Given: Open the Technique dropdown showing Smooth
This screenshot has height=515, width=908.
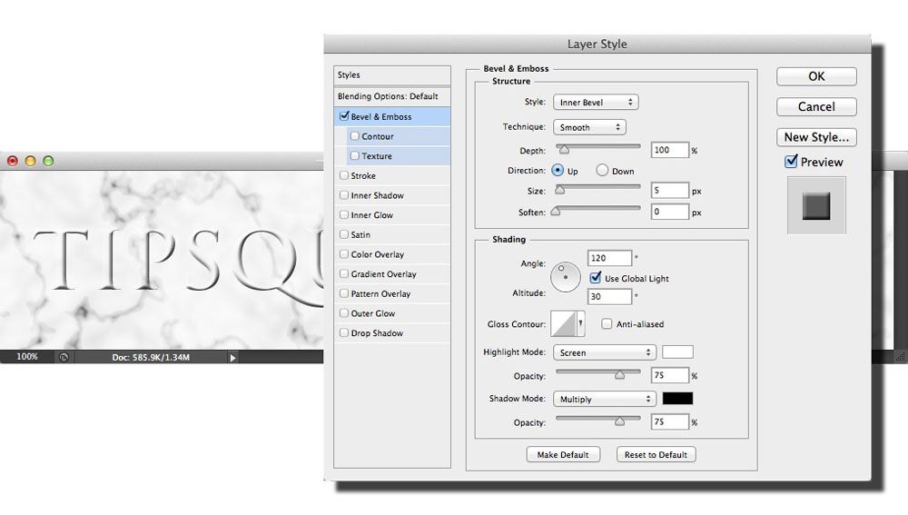Looking at the screenshot, I should click(589, 127).
